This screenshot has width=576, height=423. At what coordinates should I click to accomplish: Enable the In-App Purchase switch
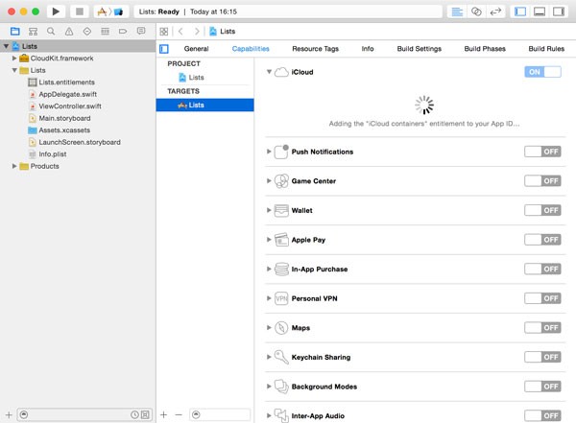(542, 270)
